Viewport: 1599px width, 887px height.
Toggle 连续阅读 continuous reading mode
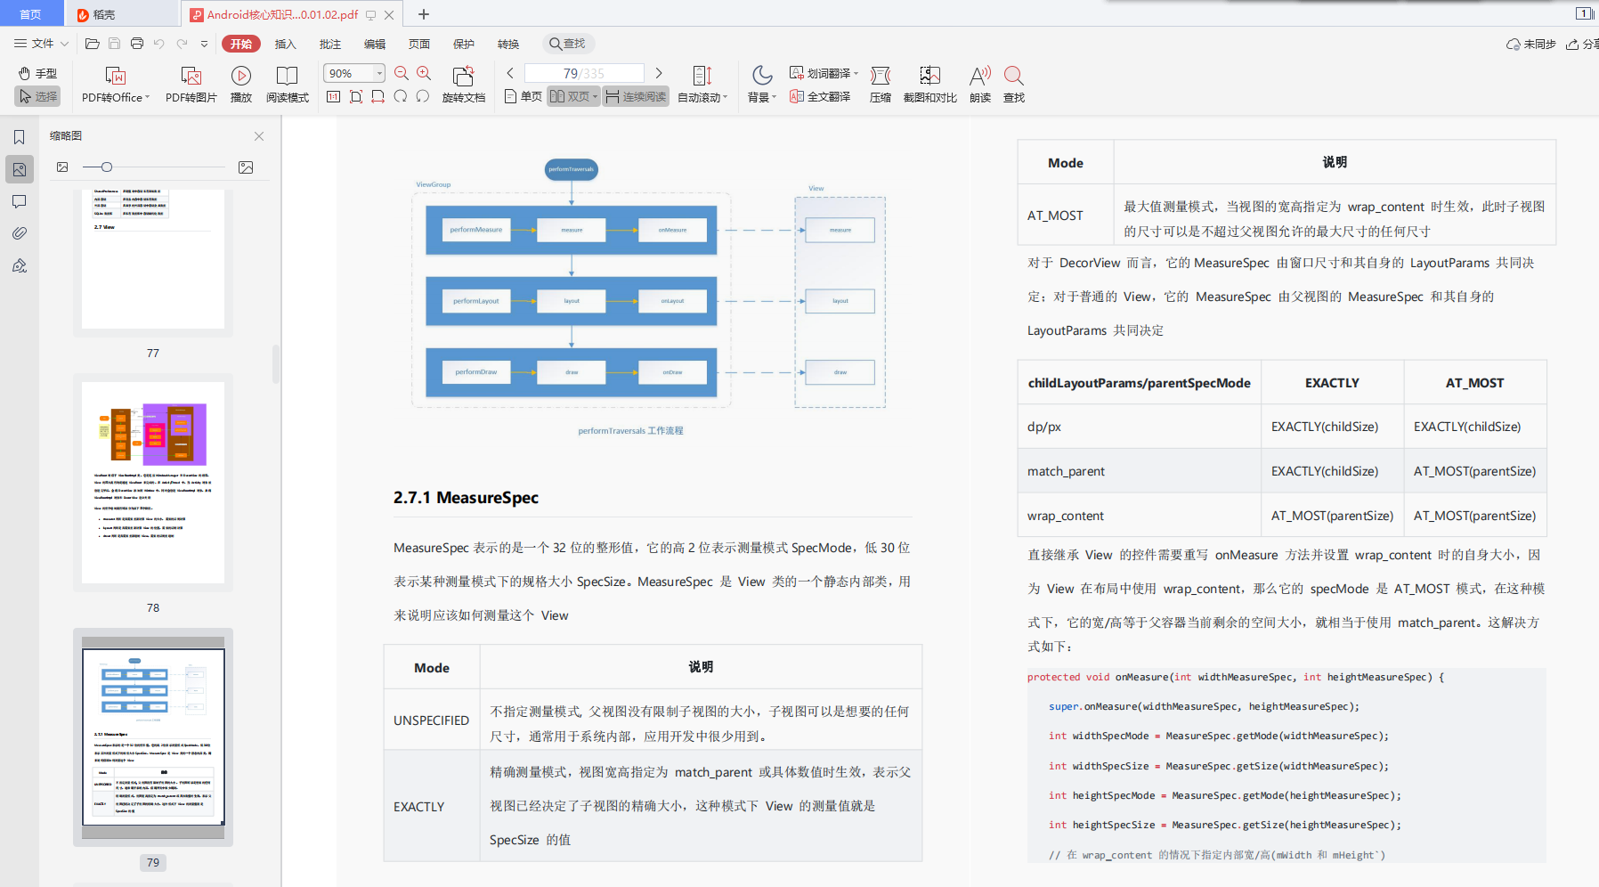point(636,96)
